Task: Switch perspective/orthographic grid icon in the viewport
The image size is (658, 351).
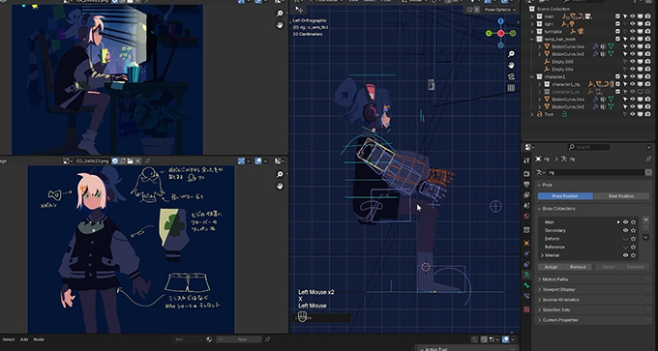Action: (511, 88)
